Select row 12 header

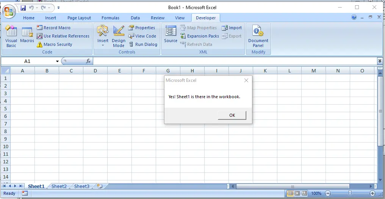(x=6, y=161)
